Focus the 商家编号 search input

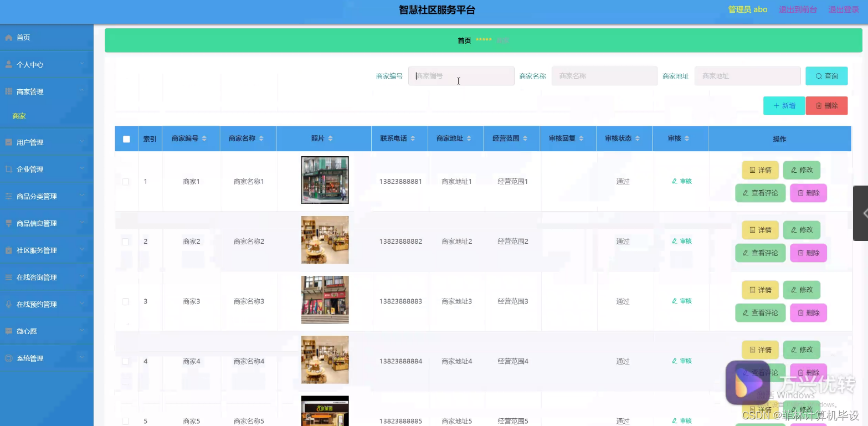click(461, 76)
